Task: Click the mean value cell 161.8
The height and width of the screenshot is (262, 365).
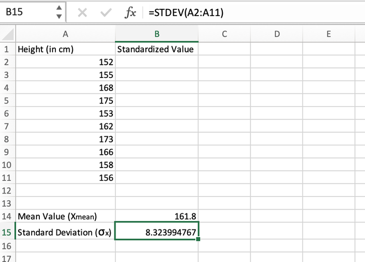Action: pyautogui.click(x=157, y=216)
